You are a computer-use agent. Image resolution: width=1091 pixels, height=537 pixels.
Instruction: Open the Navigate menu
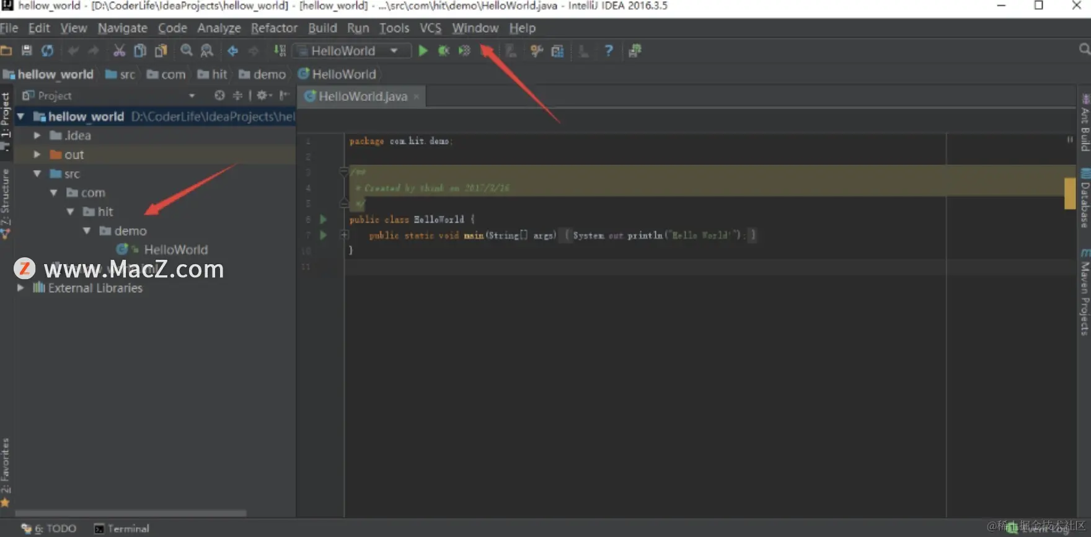click(x=123, y=28)
